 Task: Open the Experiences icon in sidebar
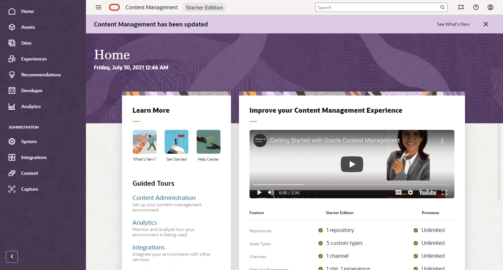coord(12,59)
